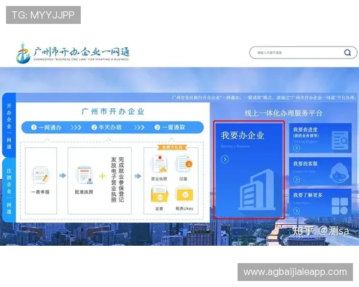359x287 pixels.
Task: Click the 营业执照 license icon
Action: 160,164
